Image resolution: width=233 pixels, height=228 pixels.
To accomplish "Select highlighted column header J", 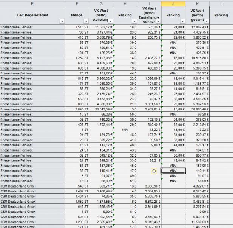I will (x=173, y=4).
